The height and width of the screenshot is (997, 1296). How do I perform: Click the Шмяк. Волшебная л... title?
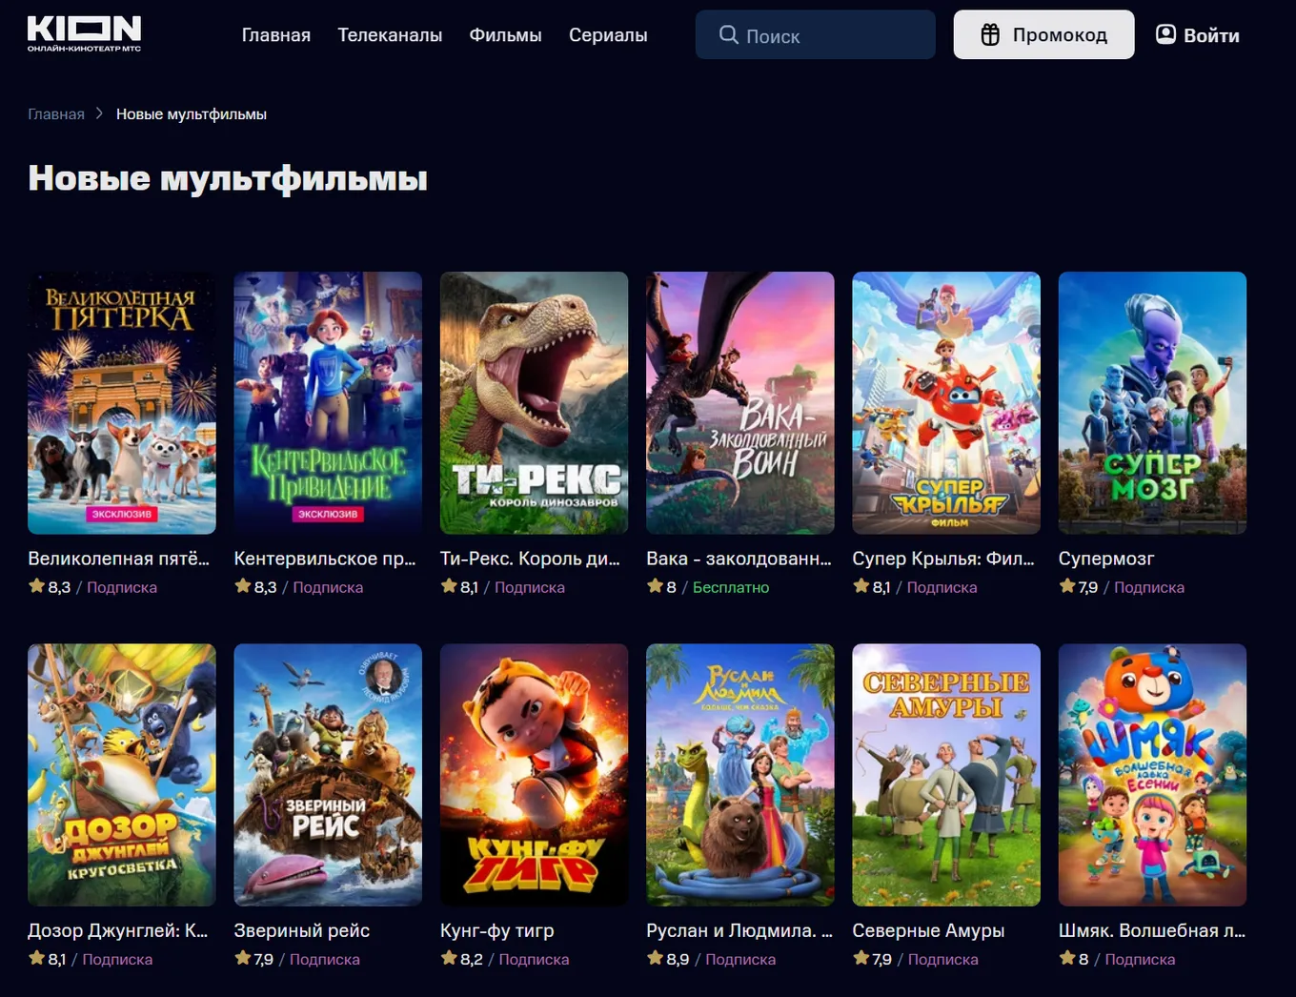(x=1152, y=930)
